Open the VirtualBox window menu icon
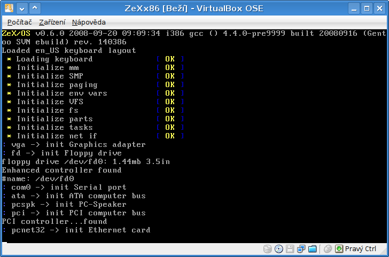Viewport: 389px width, 257px height. click(9, 9)
